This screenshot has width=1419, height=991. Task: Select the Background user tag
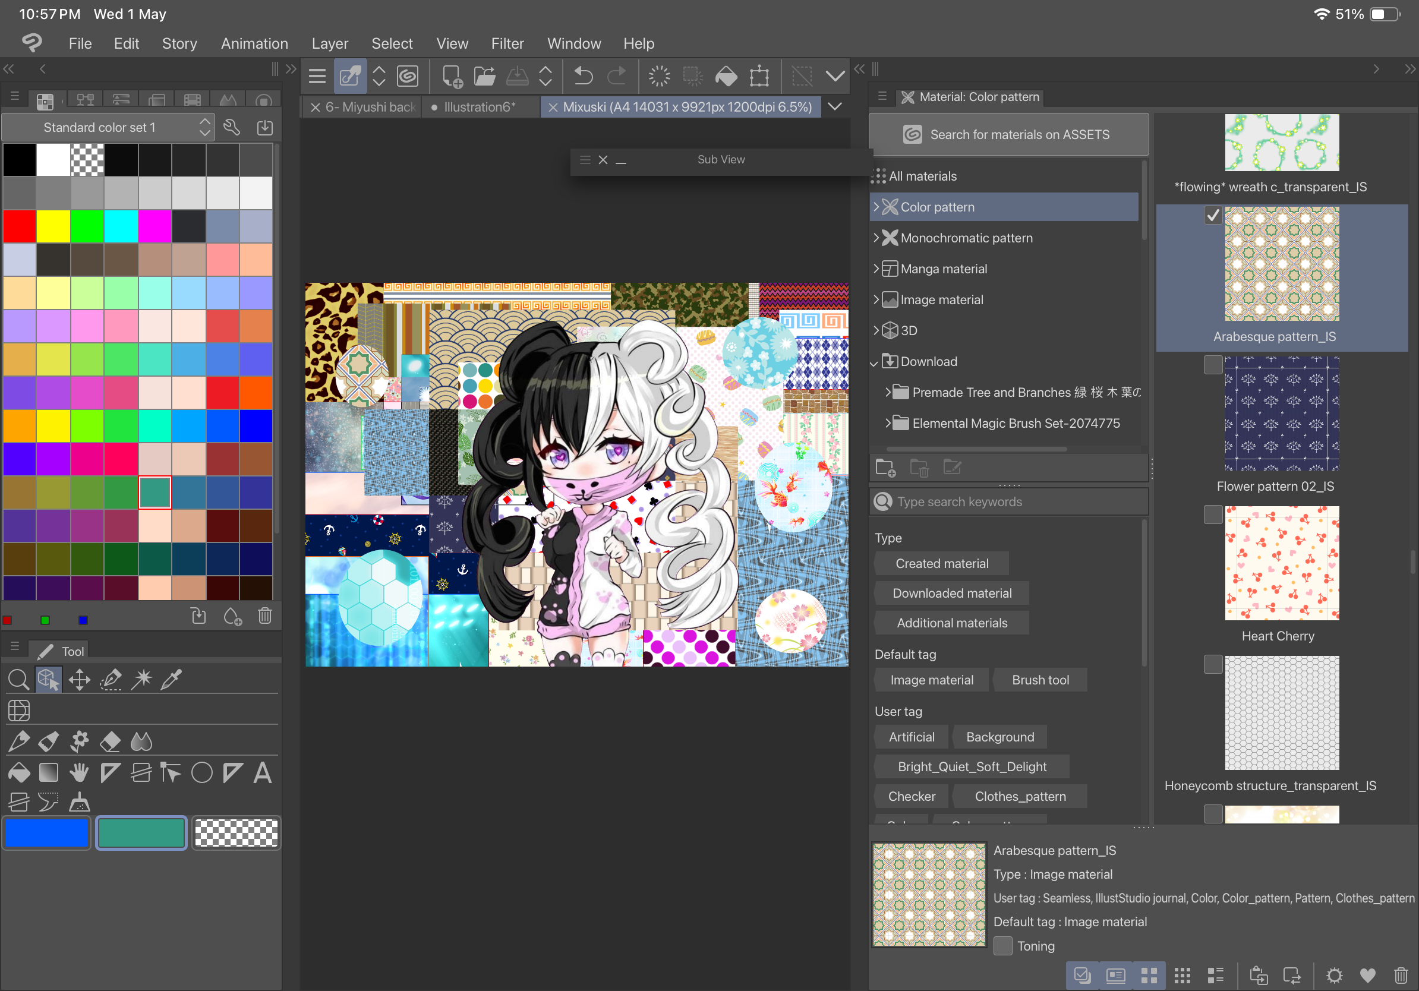(x=999, y=737)
